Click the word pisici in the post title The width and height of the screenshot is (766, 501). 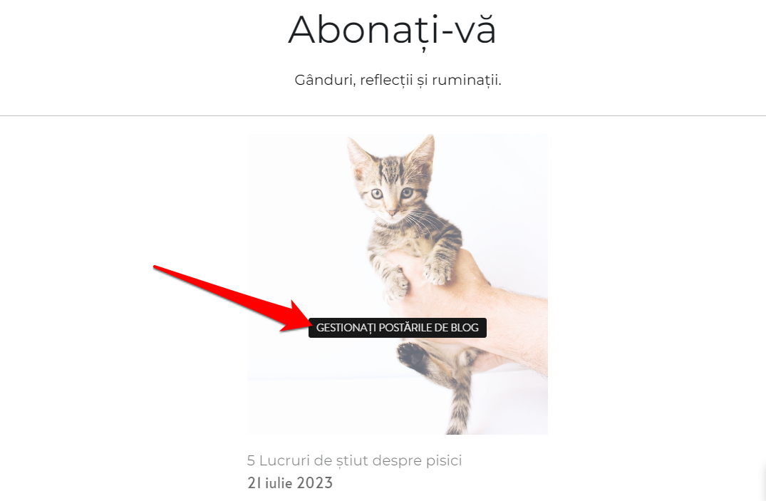443,460
